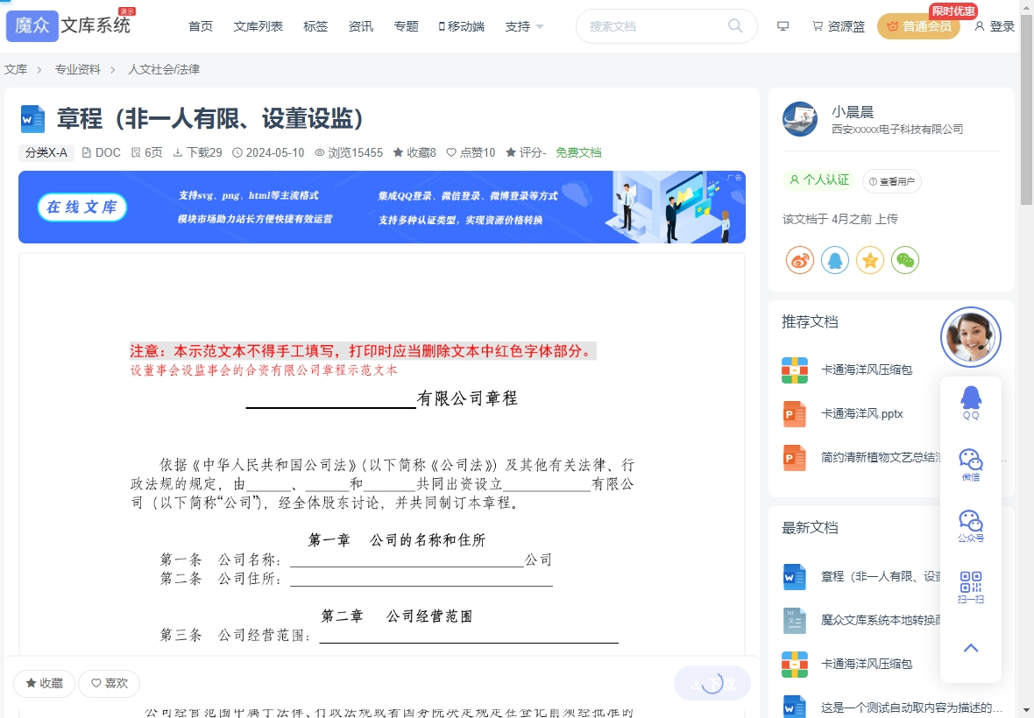The width and height of the screenshot is (1034, 718).
Task: Toggle 收藏 favorite button at bottom
Action: (x=44, y=683)
